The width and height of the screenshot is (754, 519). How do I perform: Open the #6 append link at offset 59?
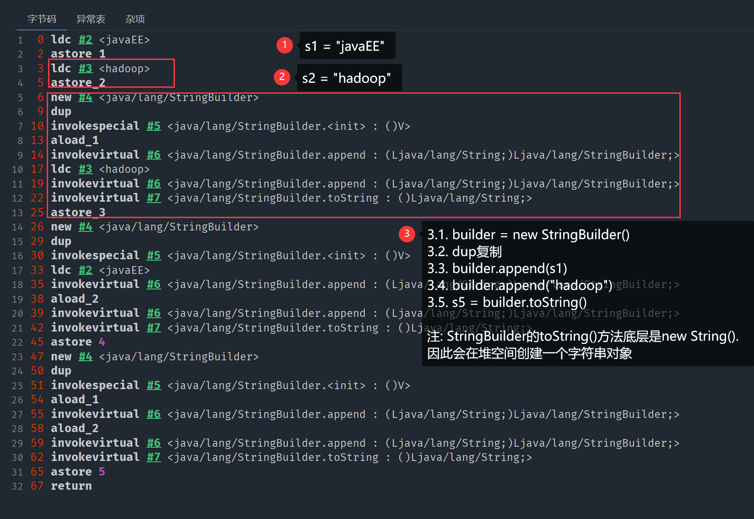coord(154,443)
